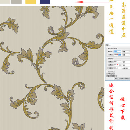Click the gold floral wallpaper pattern preview

click(52, 68)
